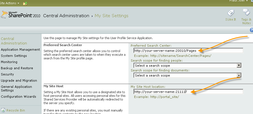Click the Recycle Bin icon
The width and height of the screenshot is (253, 114).
[x=3, y=110]
